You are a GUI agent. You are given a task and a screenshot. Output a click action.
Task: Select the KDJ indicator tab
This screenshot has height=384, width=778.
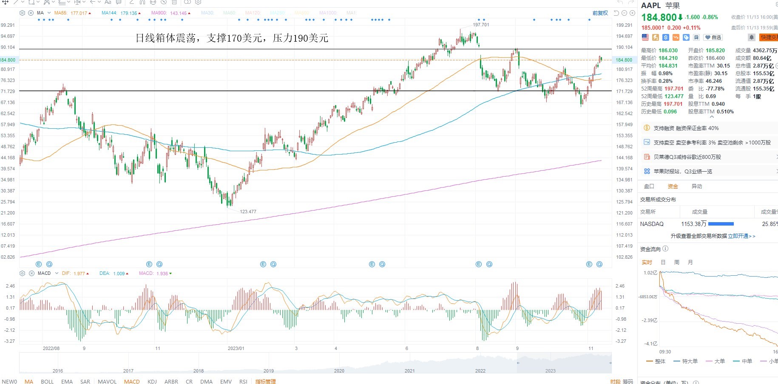pyautogui.click(x=152, y=381)
